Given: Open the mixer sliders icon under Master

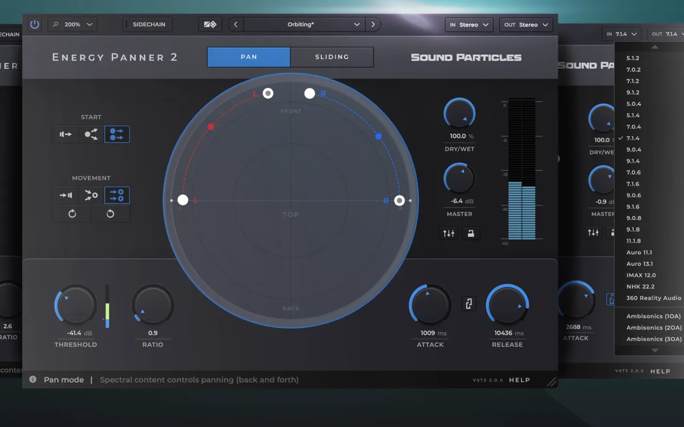Looking at the screenshot, I should click(x=449, y=233).
